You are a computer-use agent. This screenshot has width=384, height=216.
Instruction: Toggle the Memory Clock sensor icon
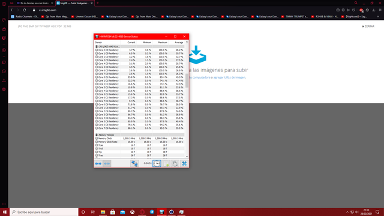[x=97, y=139]
